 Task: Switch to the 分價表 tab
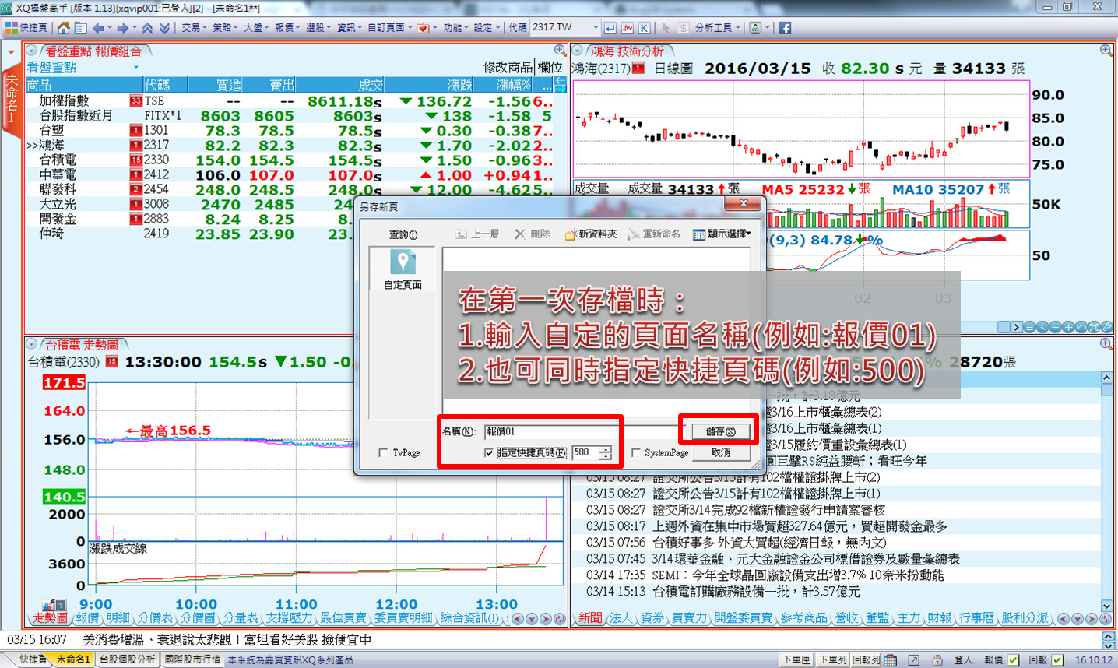pyautogui.click(x=155, y=617)
